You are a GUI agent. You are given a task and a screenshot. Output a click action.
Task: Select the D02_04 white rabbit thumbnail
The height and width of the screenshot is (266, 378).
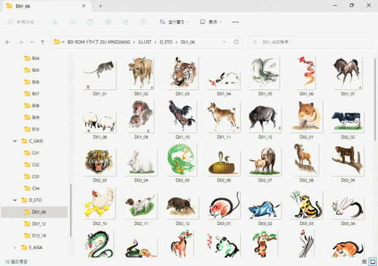pyautogui.click(x=141, y=162)
